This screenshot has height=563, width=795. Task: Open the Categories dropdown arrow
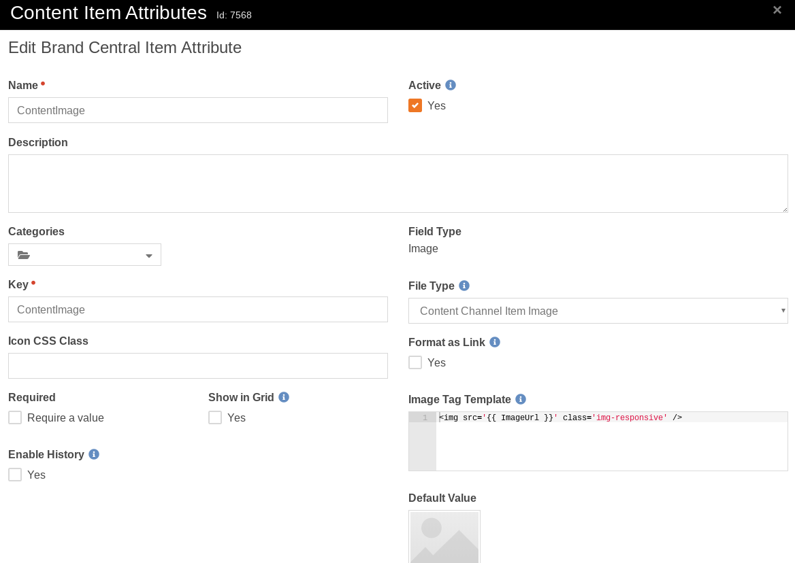(x=149, y=256)
